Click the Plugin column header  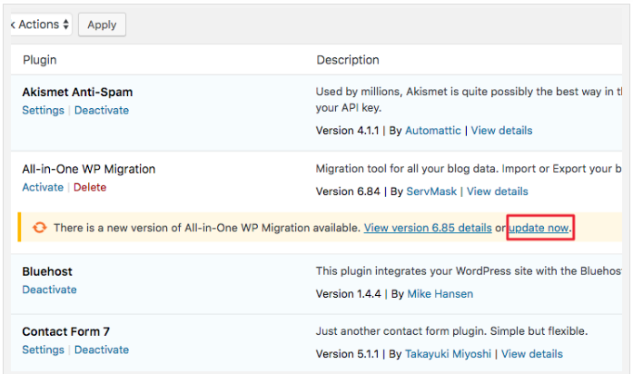[39, 61]
